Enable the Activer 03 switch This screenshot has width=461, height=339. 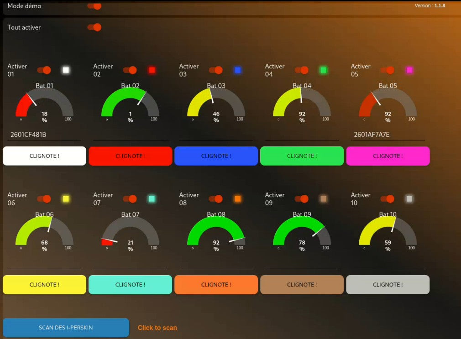[x=216, y=70]
